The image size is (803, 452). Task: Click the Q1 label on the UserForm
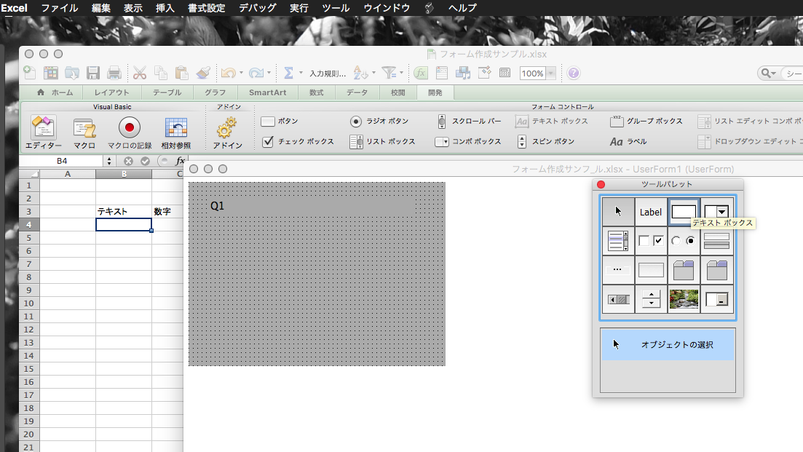pos(218,206)
